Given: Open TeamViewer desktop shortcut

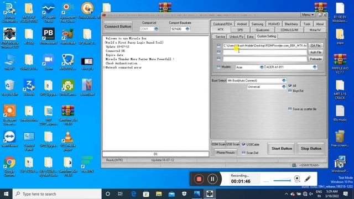Looking at the screenshot, I should pos(9,139).
